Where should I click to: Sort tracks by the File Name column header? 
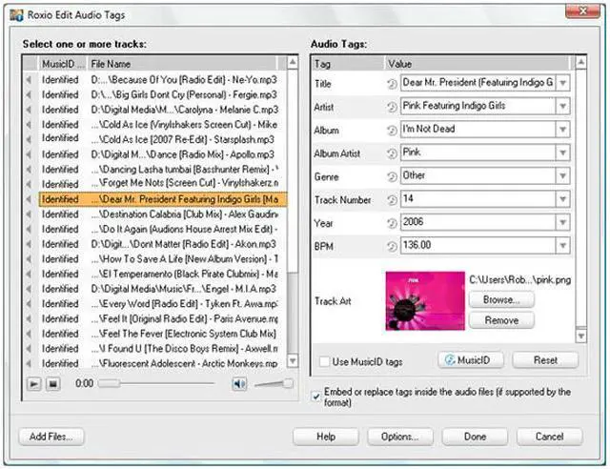pos(181,64)
